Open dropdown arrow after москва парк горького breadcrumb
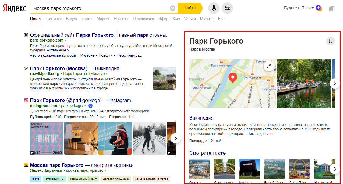This screenshot has width=343, height=184. (105, 171)
